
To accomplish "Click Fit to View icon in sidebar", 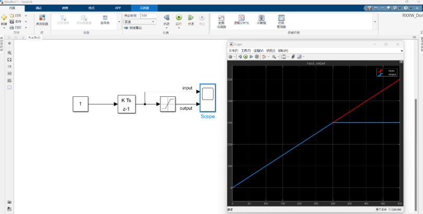I will (x=9, y=60).
